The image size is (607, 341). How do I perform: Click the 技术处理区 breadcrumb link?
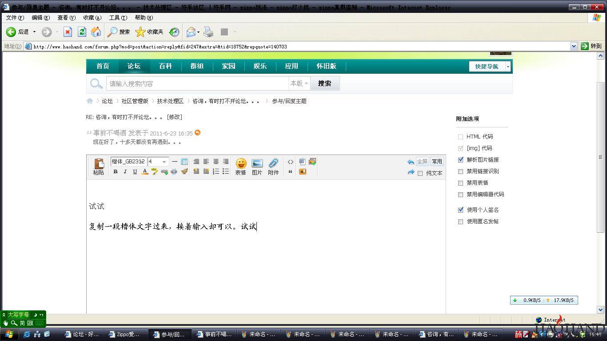coord(170,101)
